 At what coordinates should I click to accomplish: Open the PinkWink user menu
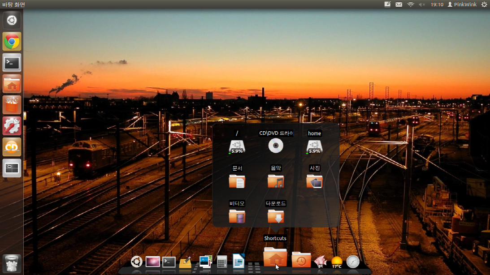462,4
